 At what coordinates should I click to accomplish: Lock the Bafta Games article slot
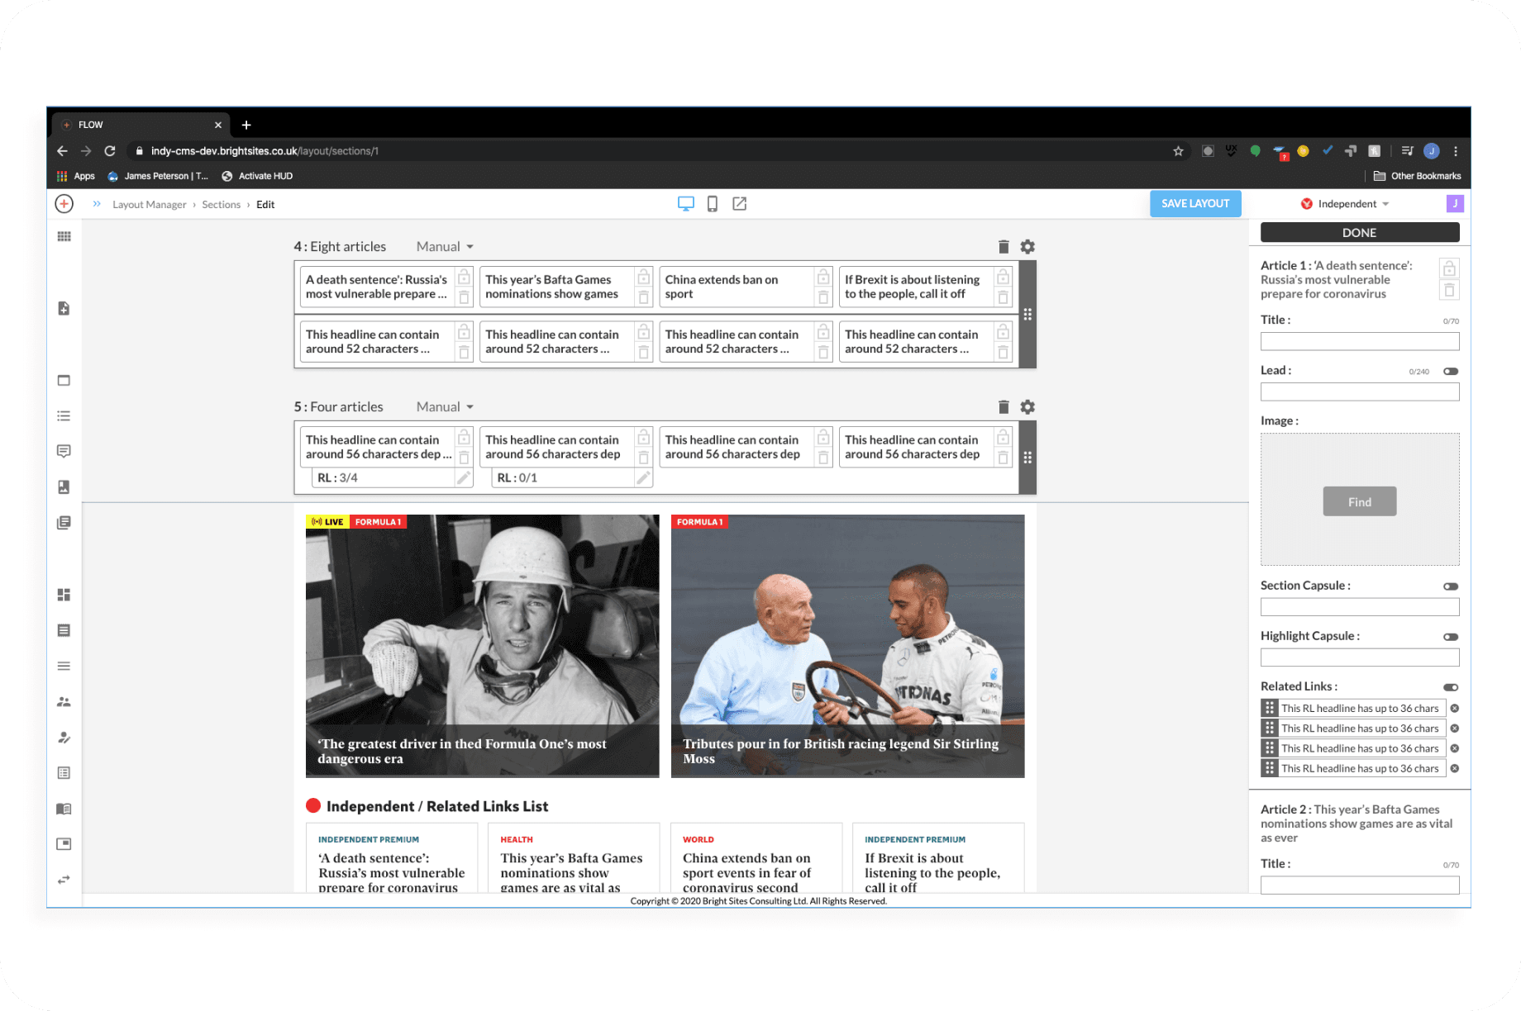pos(643,277)
